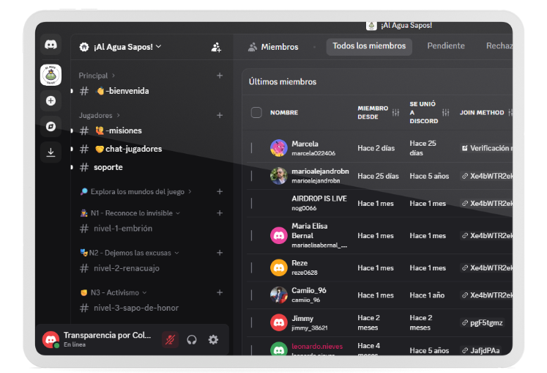The width and height of the screenshot is (547, 373).
Task: Switch to the Pendiente tab
Action: pos(446,46)
